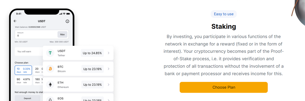The image size is (305, 101).
Task: Click the EOS coin icon
Action: coord(50,99)
